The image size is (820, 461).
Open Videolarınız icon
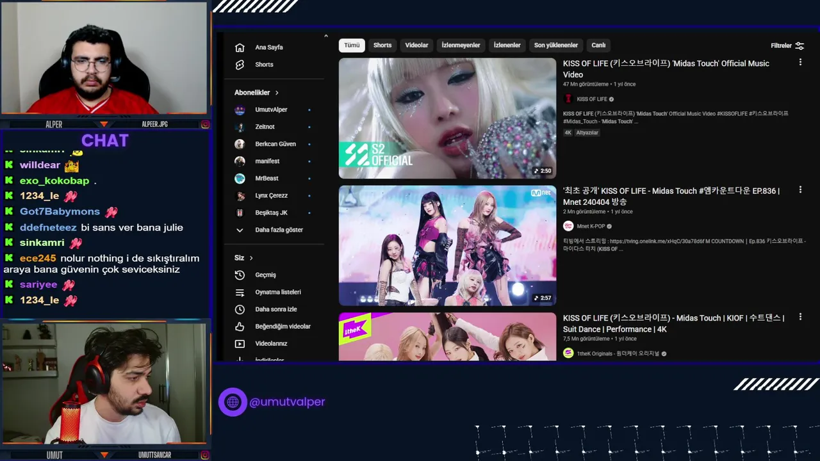[x=240, y=344]
